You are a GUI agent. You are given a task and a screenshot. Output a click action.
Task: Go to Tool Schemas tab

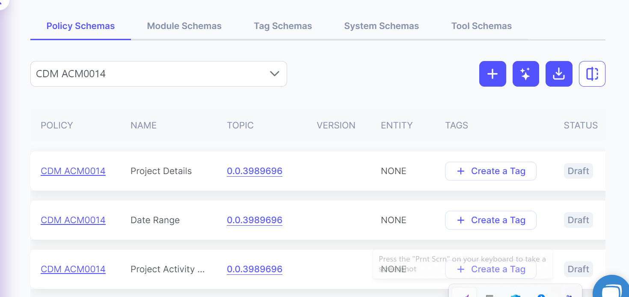pyautogui.click(x=481, y=26)
